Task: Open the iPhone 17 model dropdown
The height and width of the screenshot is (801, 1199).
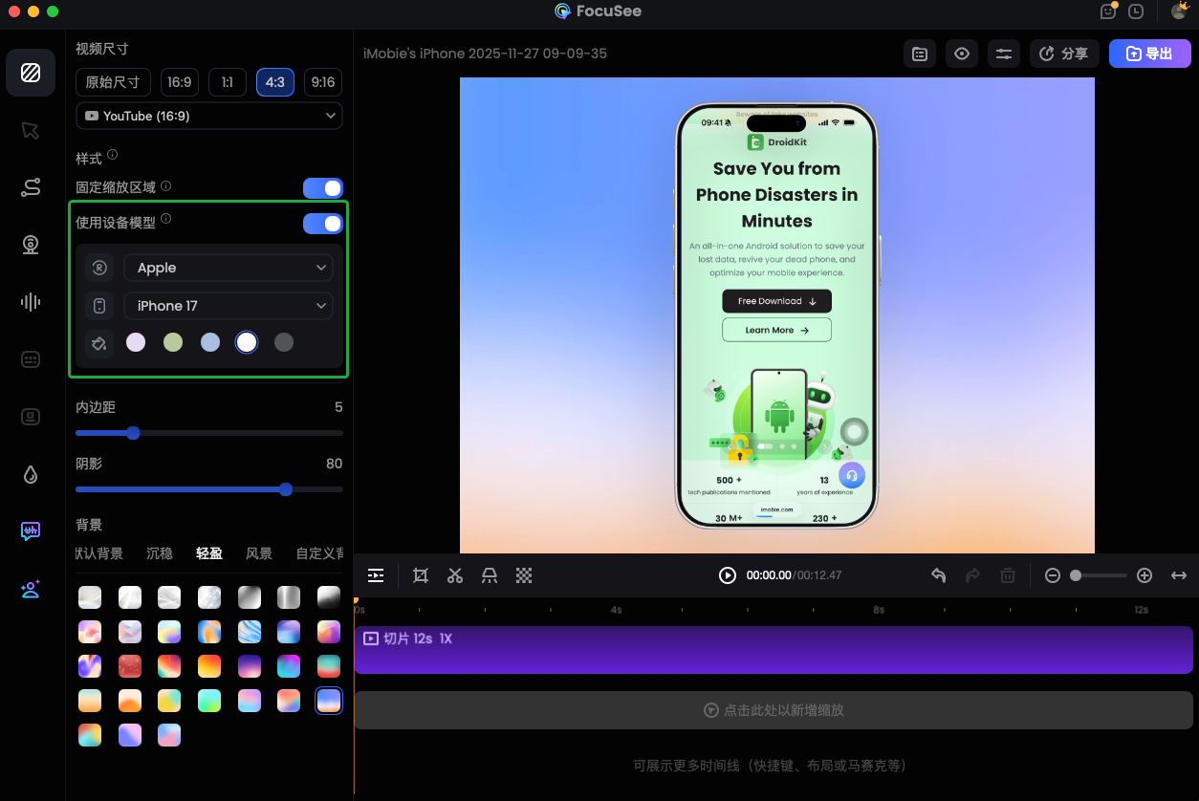Action: coord(229,306)
